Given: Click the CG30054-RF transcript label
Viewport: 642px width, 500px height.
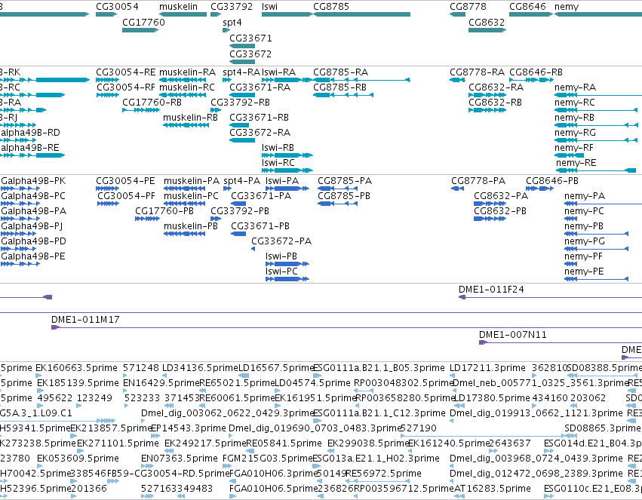Looking at the screenshot, I should [x=126, y=87].
